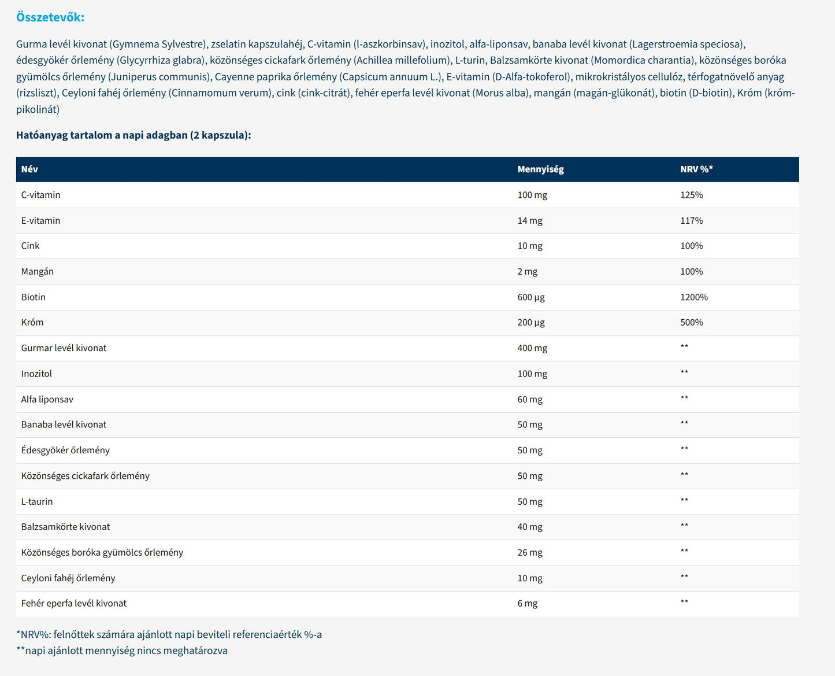Select the Alfa liponsav row name
The height and width of the screenshot is (676, 835).
(x=47, y=400)
